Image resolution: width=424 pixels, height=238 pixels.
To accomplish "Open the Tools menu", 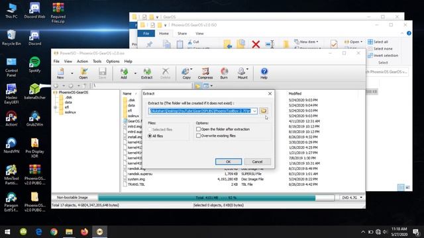I will tap(97, 61).
